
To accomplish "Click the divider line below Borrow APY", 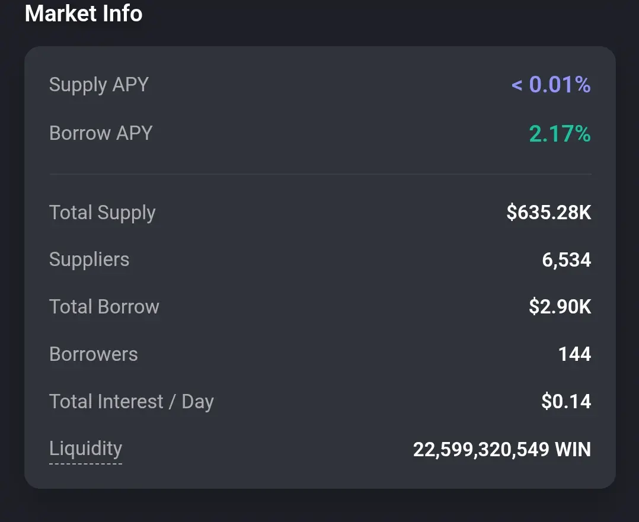I will pos(320,174).
